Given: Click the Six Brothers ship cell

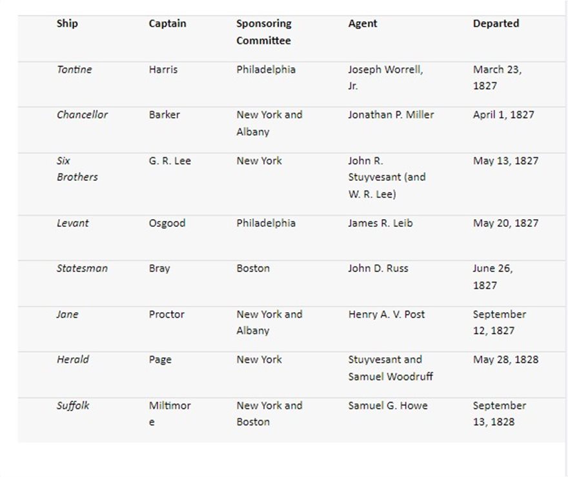Looking at the screenshot, I should [77, 169].
